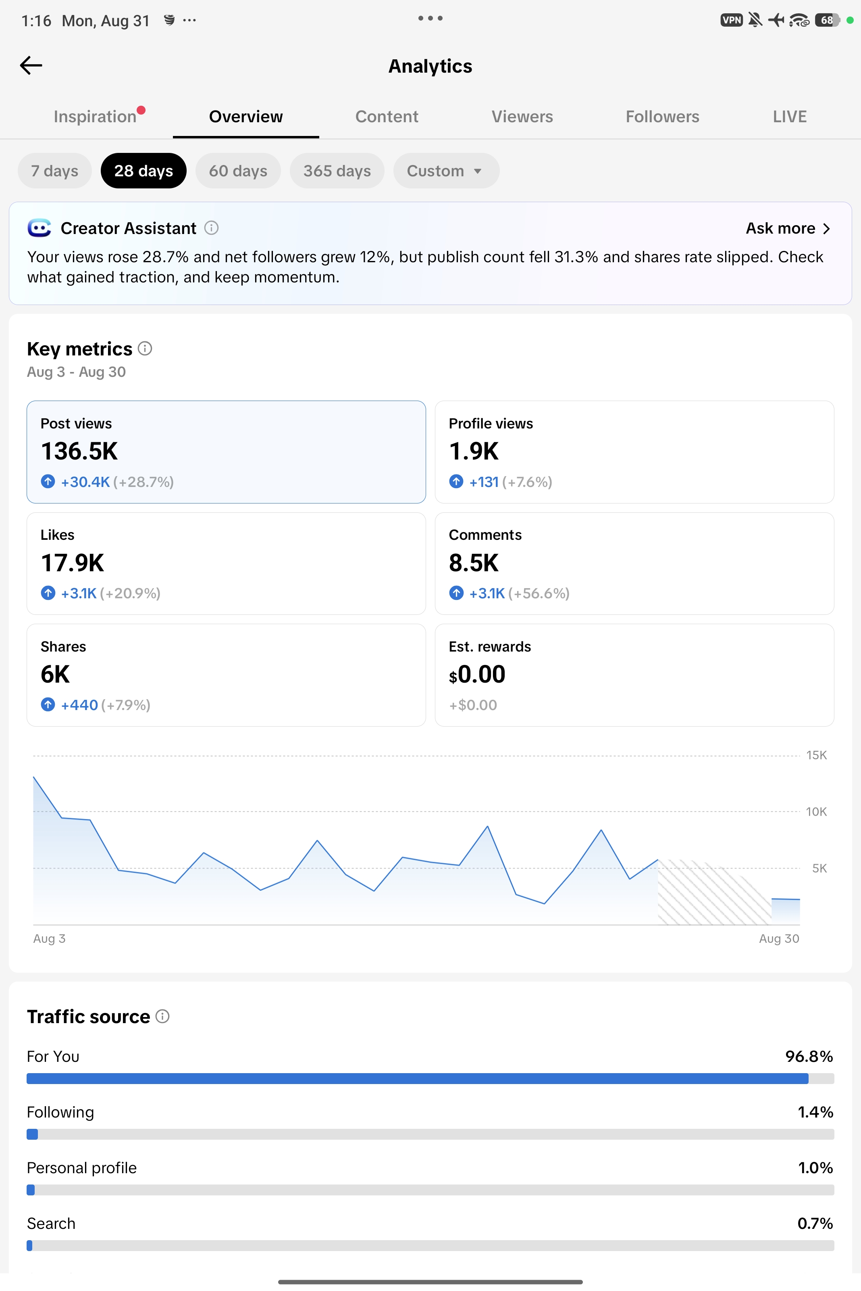Tap the home indicator bar
This screenshot has height=1291, width=861.
[x=430, y=1282]
